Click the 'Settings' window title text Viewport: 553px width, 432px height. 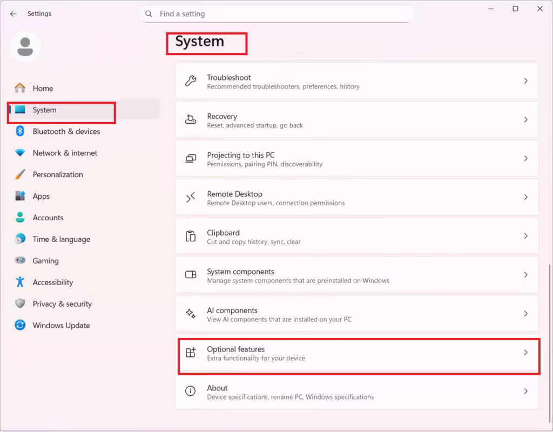[x=39, y=13]
